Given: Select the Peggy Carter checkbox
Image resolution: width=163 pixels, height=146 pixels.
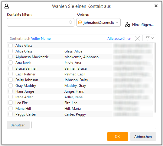Looking at the screenshot, I should 11,114.
